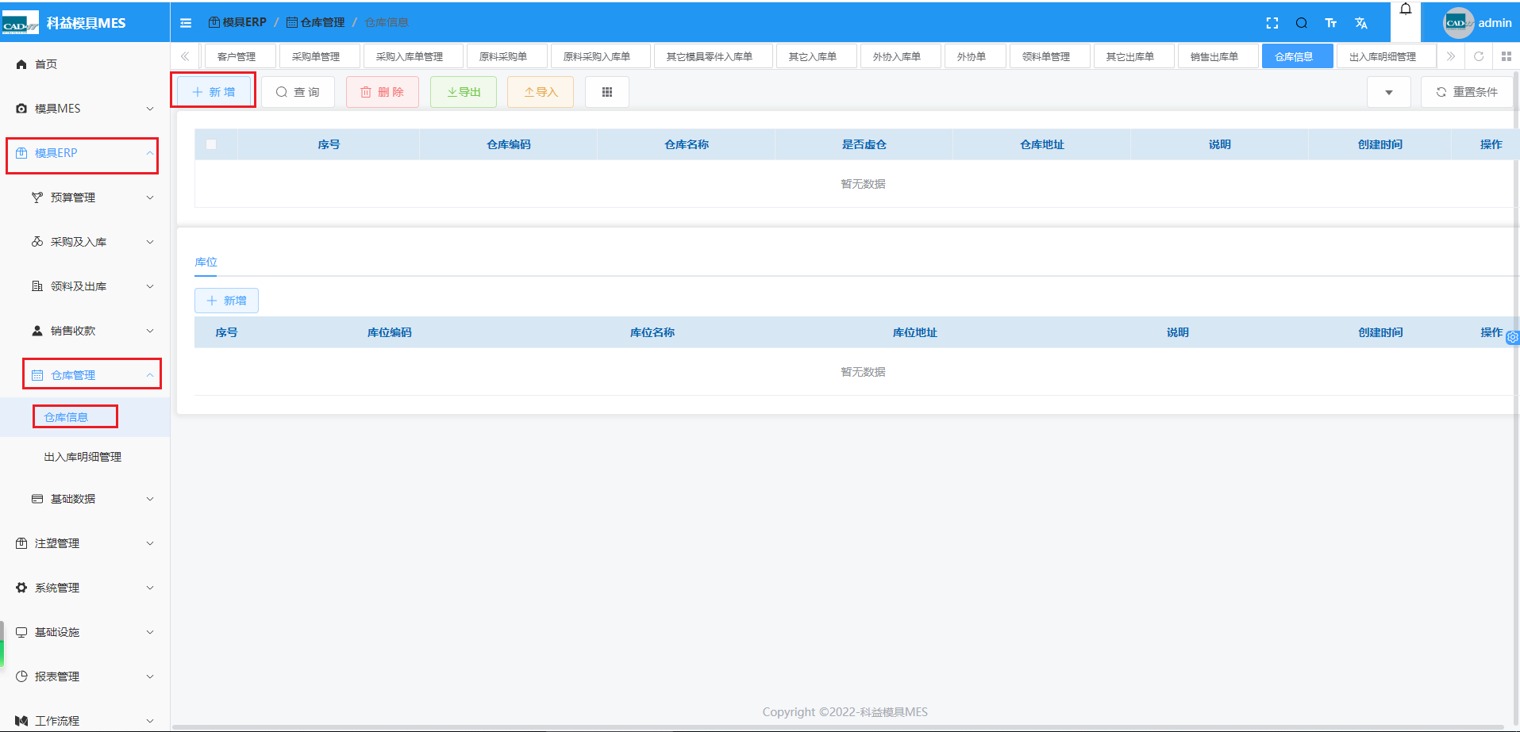Open the tab options grid icon
Image resolution: width=1520 pixels, height=732 pixels.
(1507, 56)
